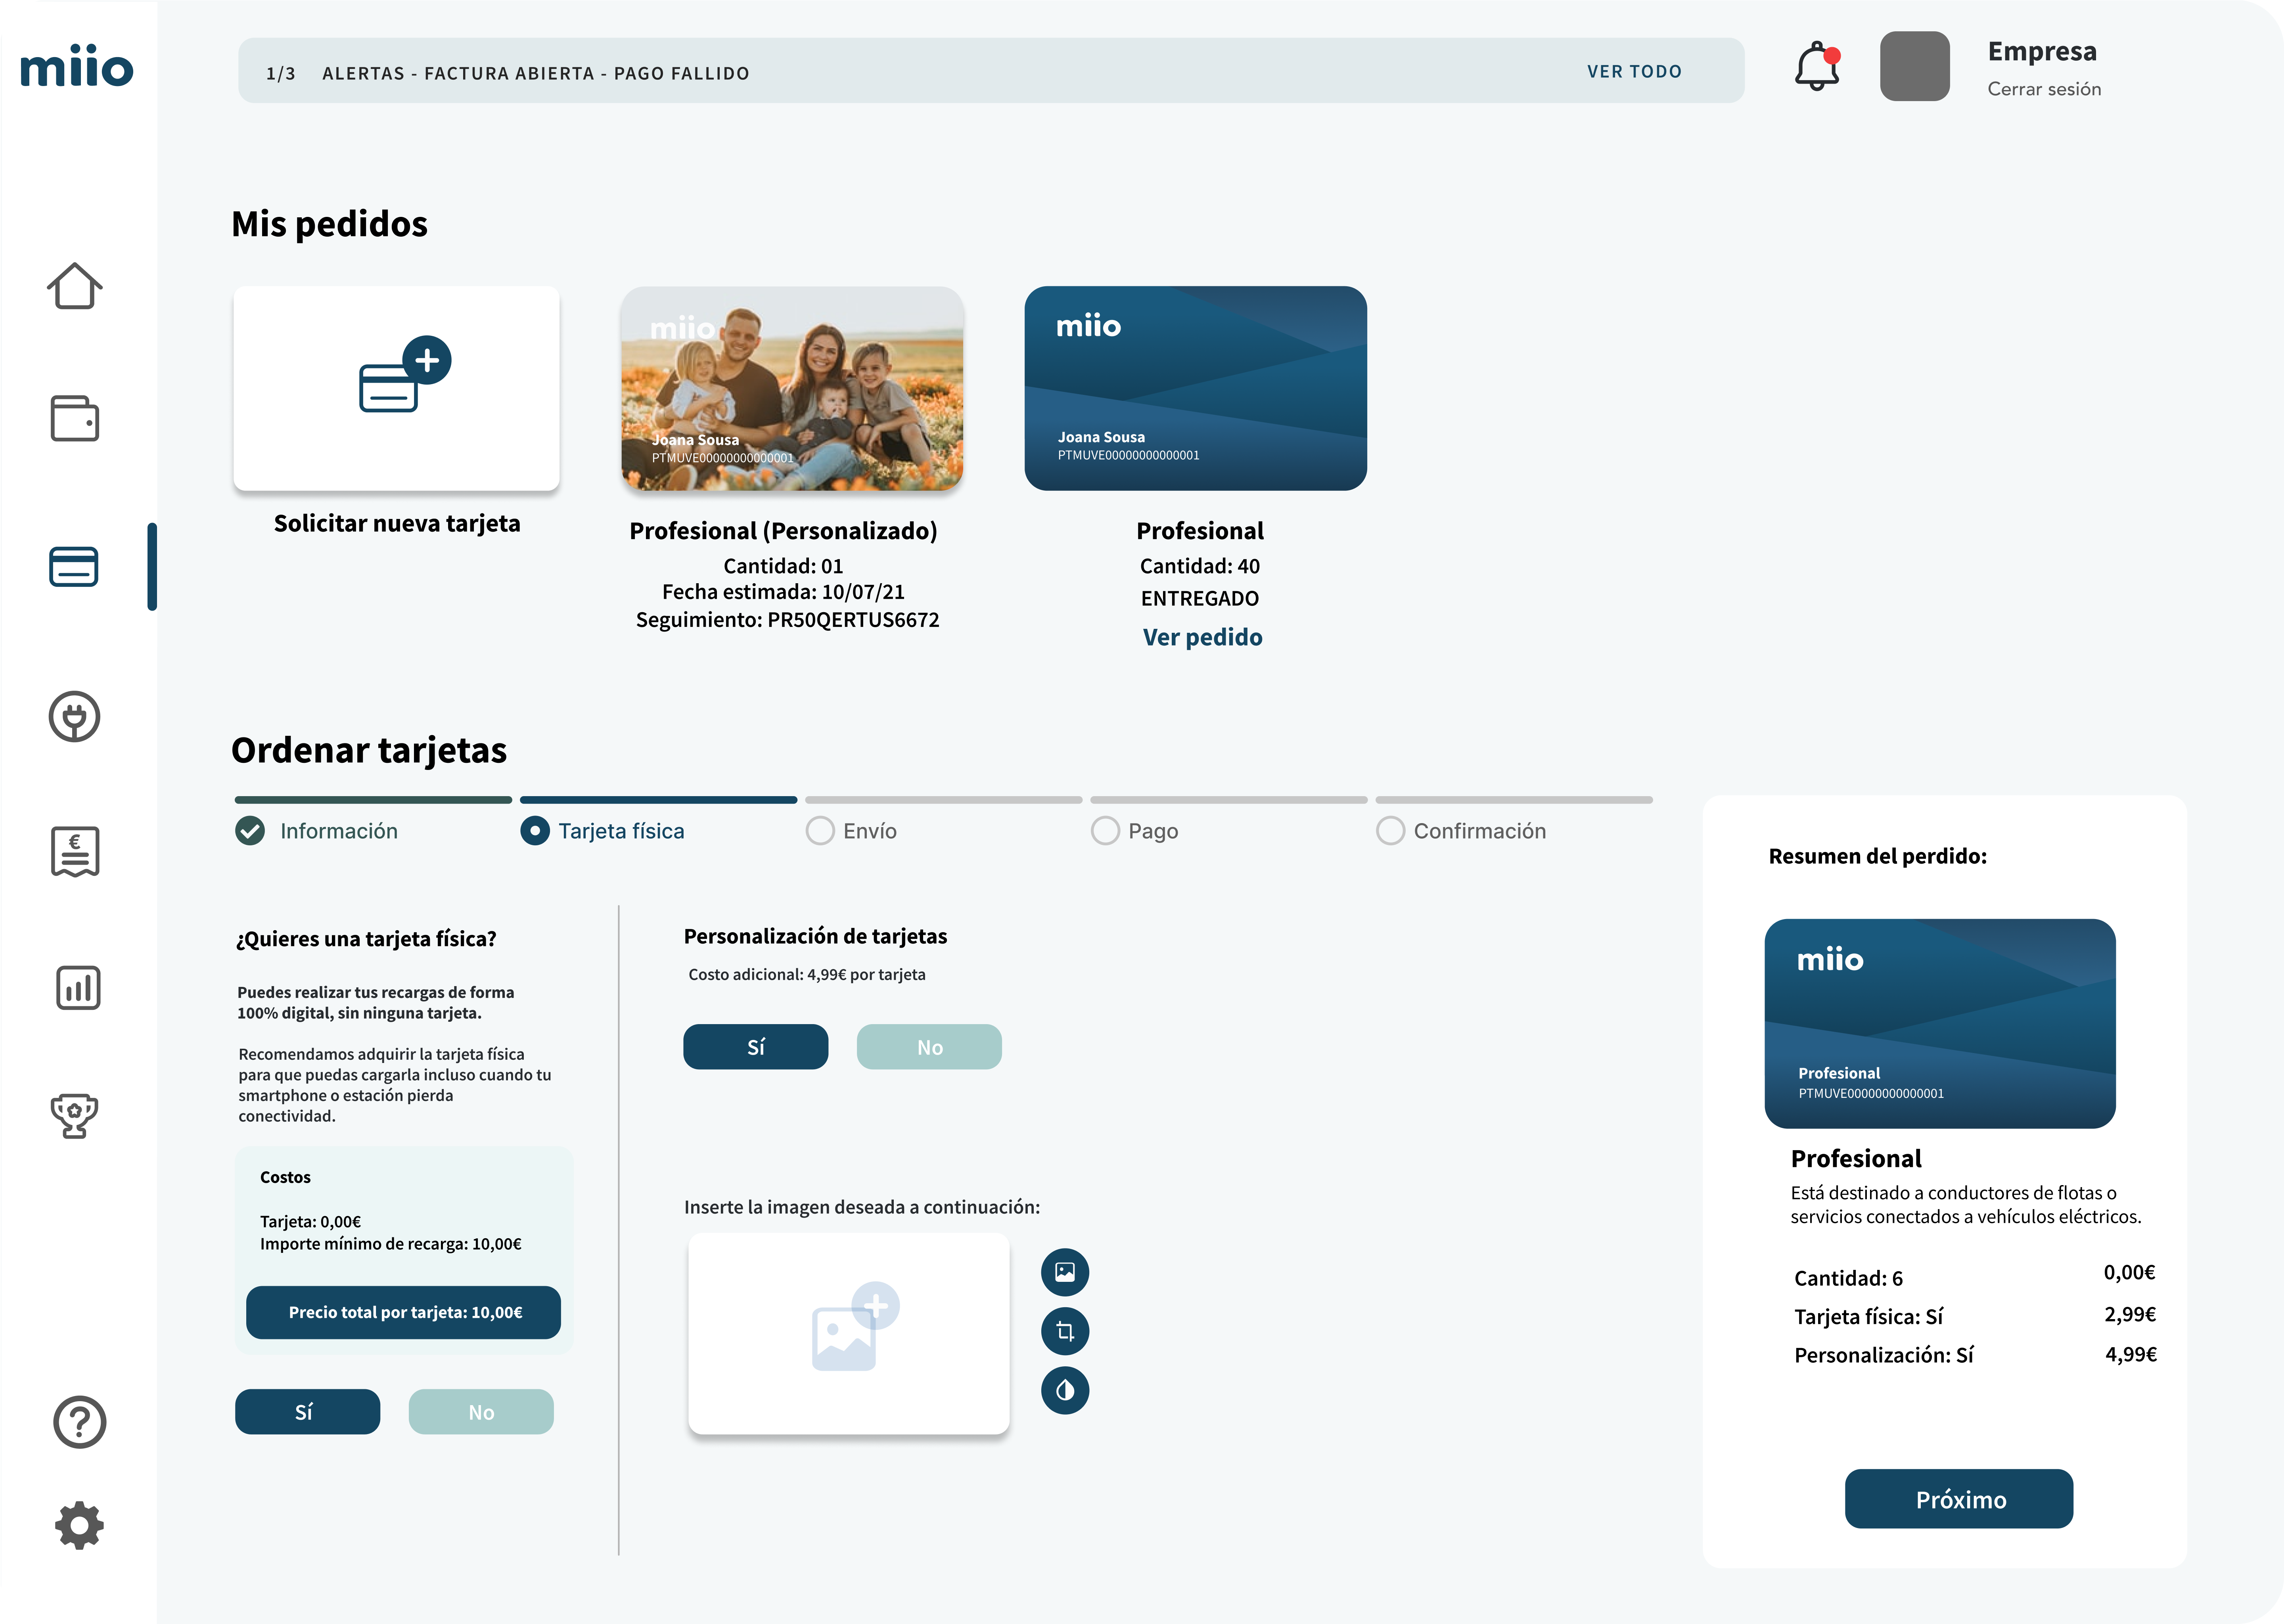The height and width of the screenshot is (1624, 2284).
Task: Click the Pago progress bar segment
Action: (x=1229, y=800)
